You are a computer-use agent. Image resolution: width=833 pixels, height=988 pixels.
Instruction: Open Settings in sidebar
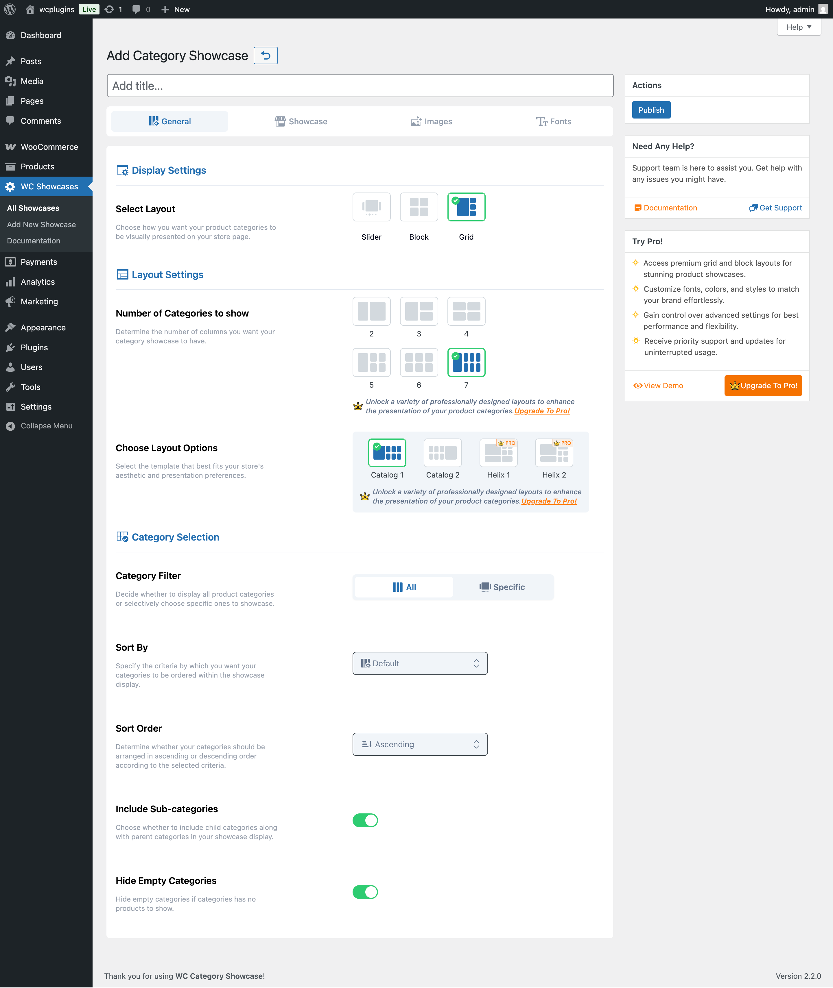coord(46,407)
